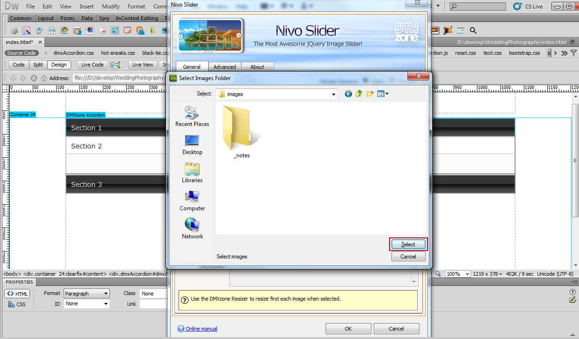This screenshot has width=579, height=339.
Task: Cancel the Select Images Folder dialog
Action: pyautogui.click(x=408, y=257)
